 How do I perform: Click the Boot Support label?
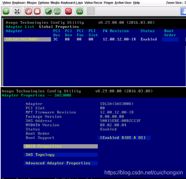40,138
